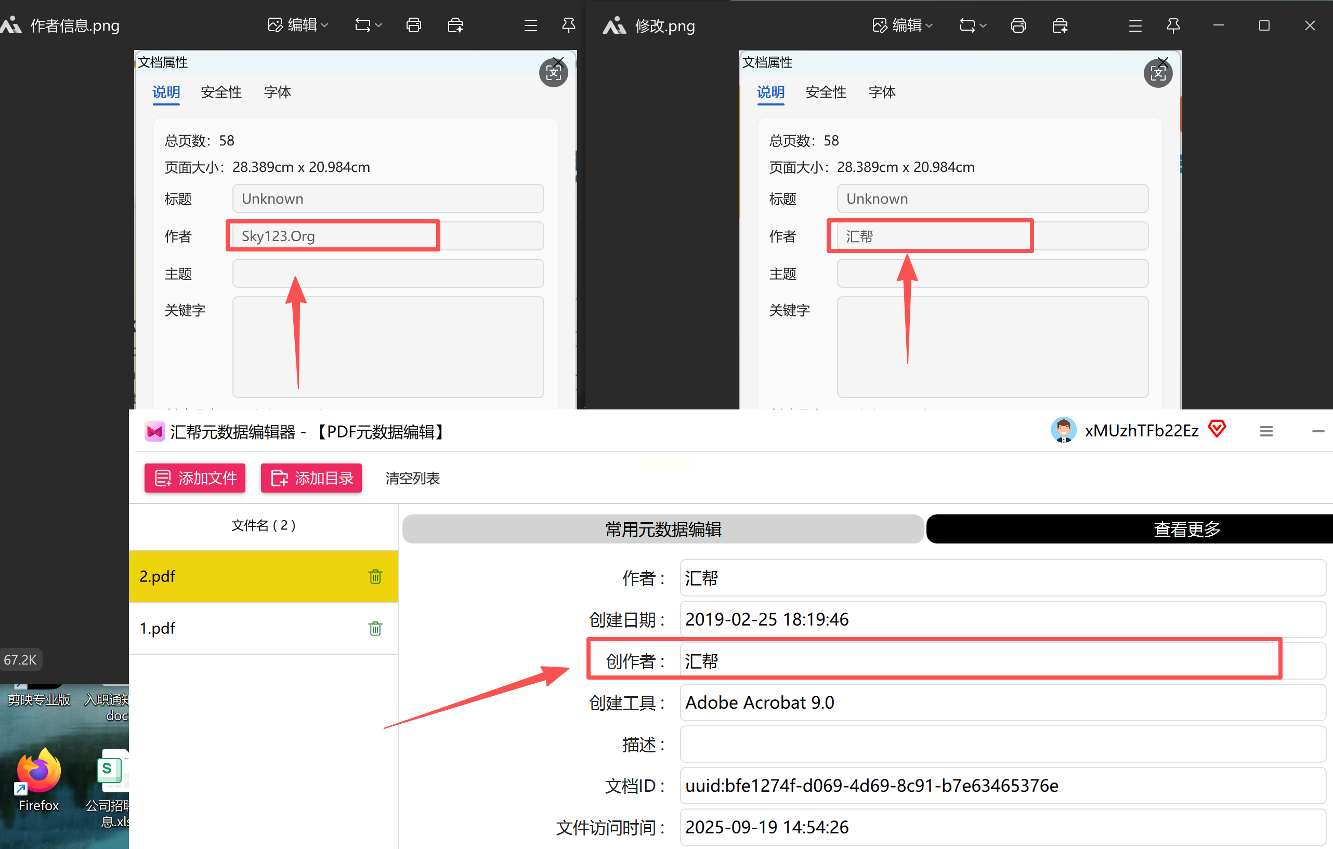Click the print icon in 作者信息.png viewer
This screenshot has height=849, width=1333.
[x=413, y=25]
